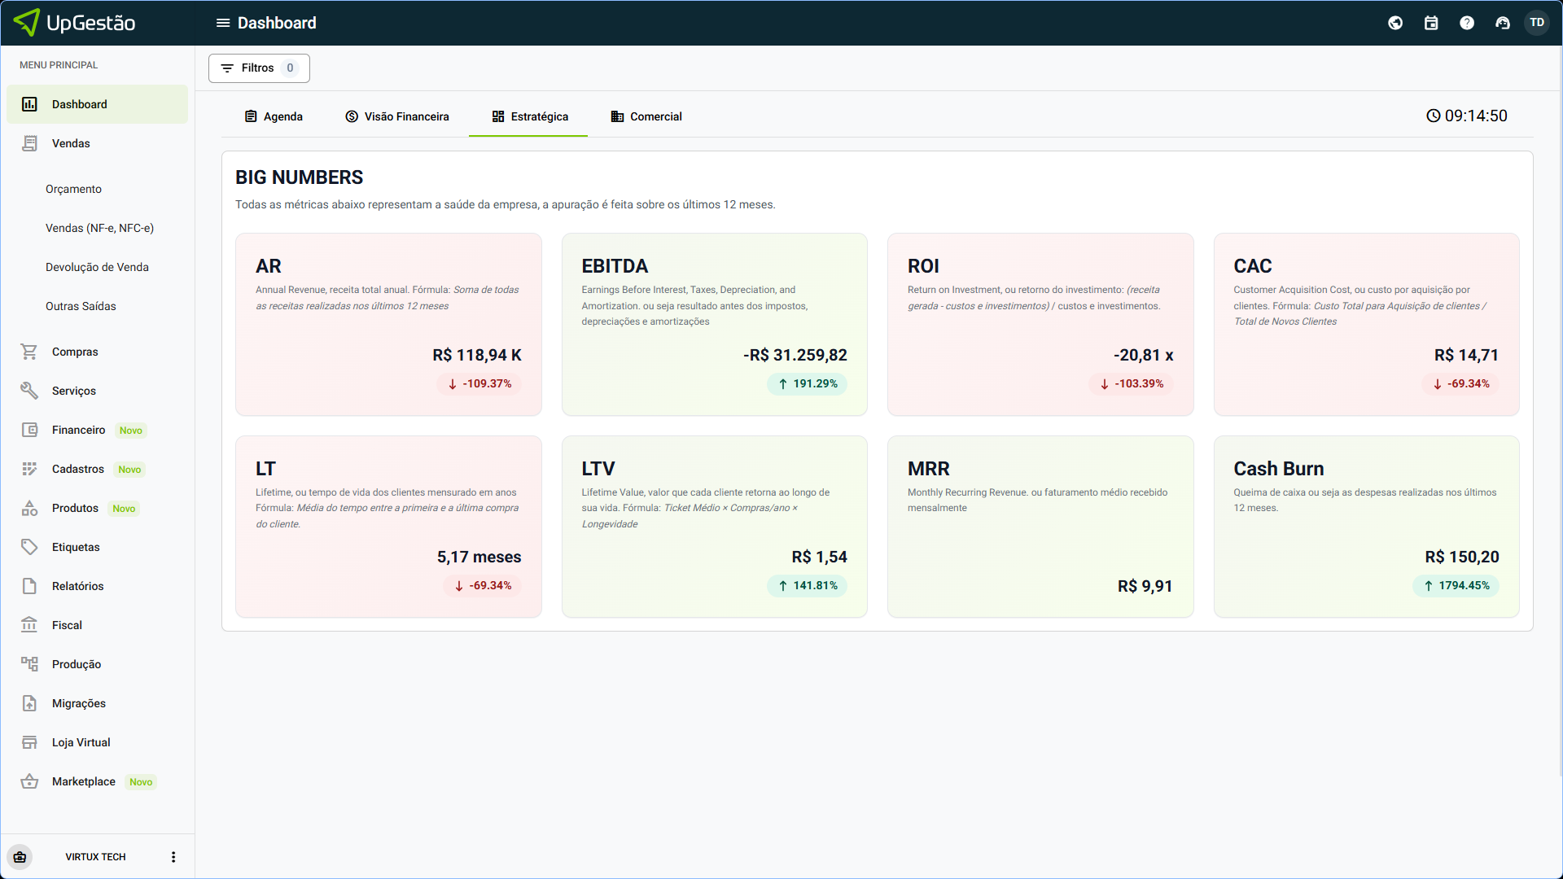Click the briefcase icon next to VIRTUX TECH
This screenshot has height=879, width=1563.
click(x=20, y=857)
